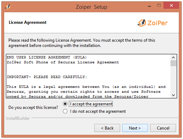Click the 'I do not accept the agreement' label text
Screen dimensions: 183x139
pos(98,111)
